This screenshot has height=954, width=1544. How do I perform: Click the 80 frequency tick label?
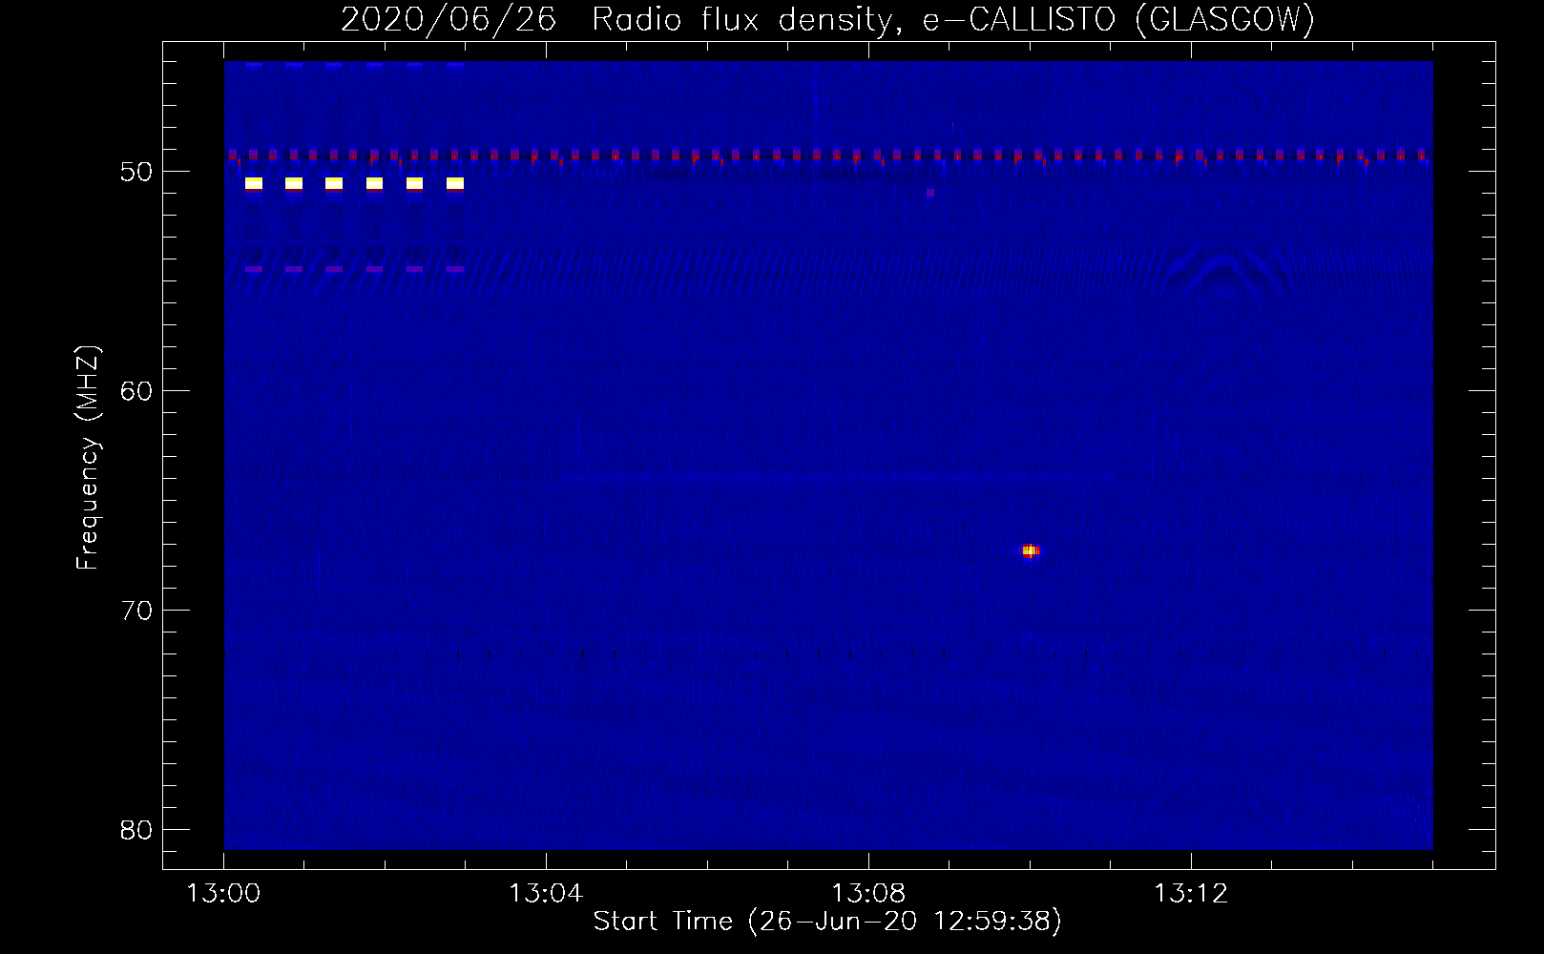(136, 830)
